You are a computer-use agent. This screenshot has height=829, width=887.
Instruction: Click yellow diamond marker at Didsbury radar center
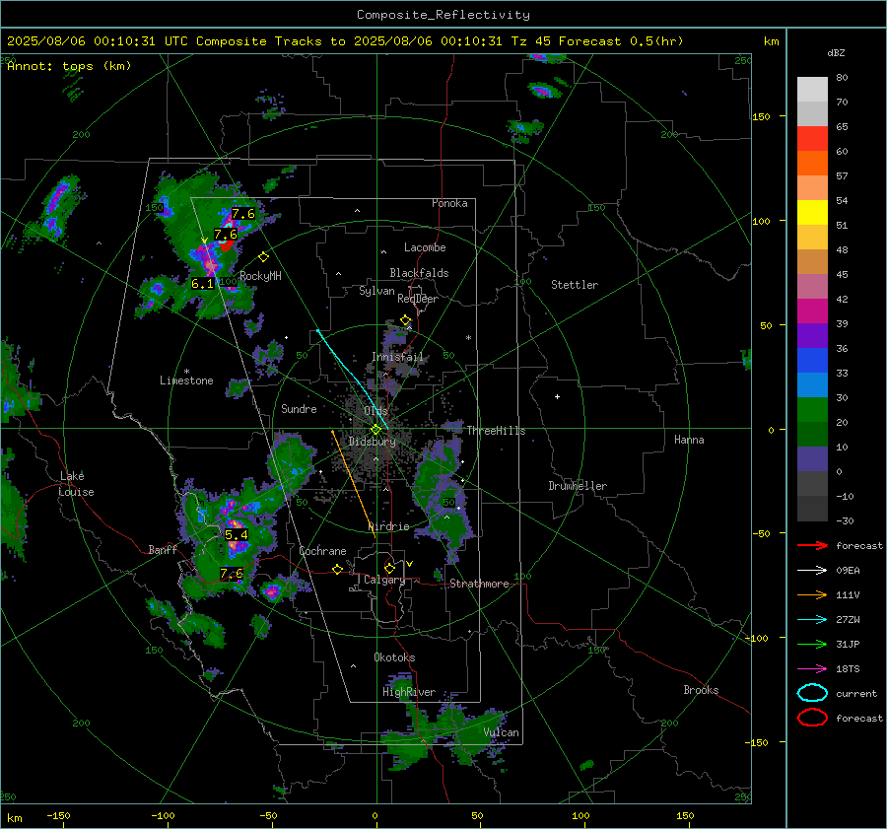click(x=375, y=430)
